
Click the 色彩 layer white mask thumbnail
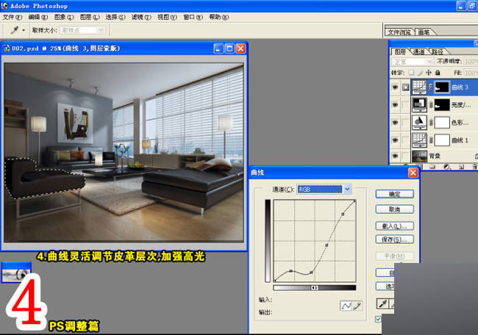pos(442,123)
